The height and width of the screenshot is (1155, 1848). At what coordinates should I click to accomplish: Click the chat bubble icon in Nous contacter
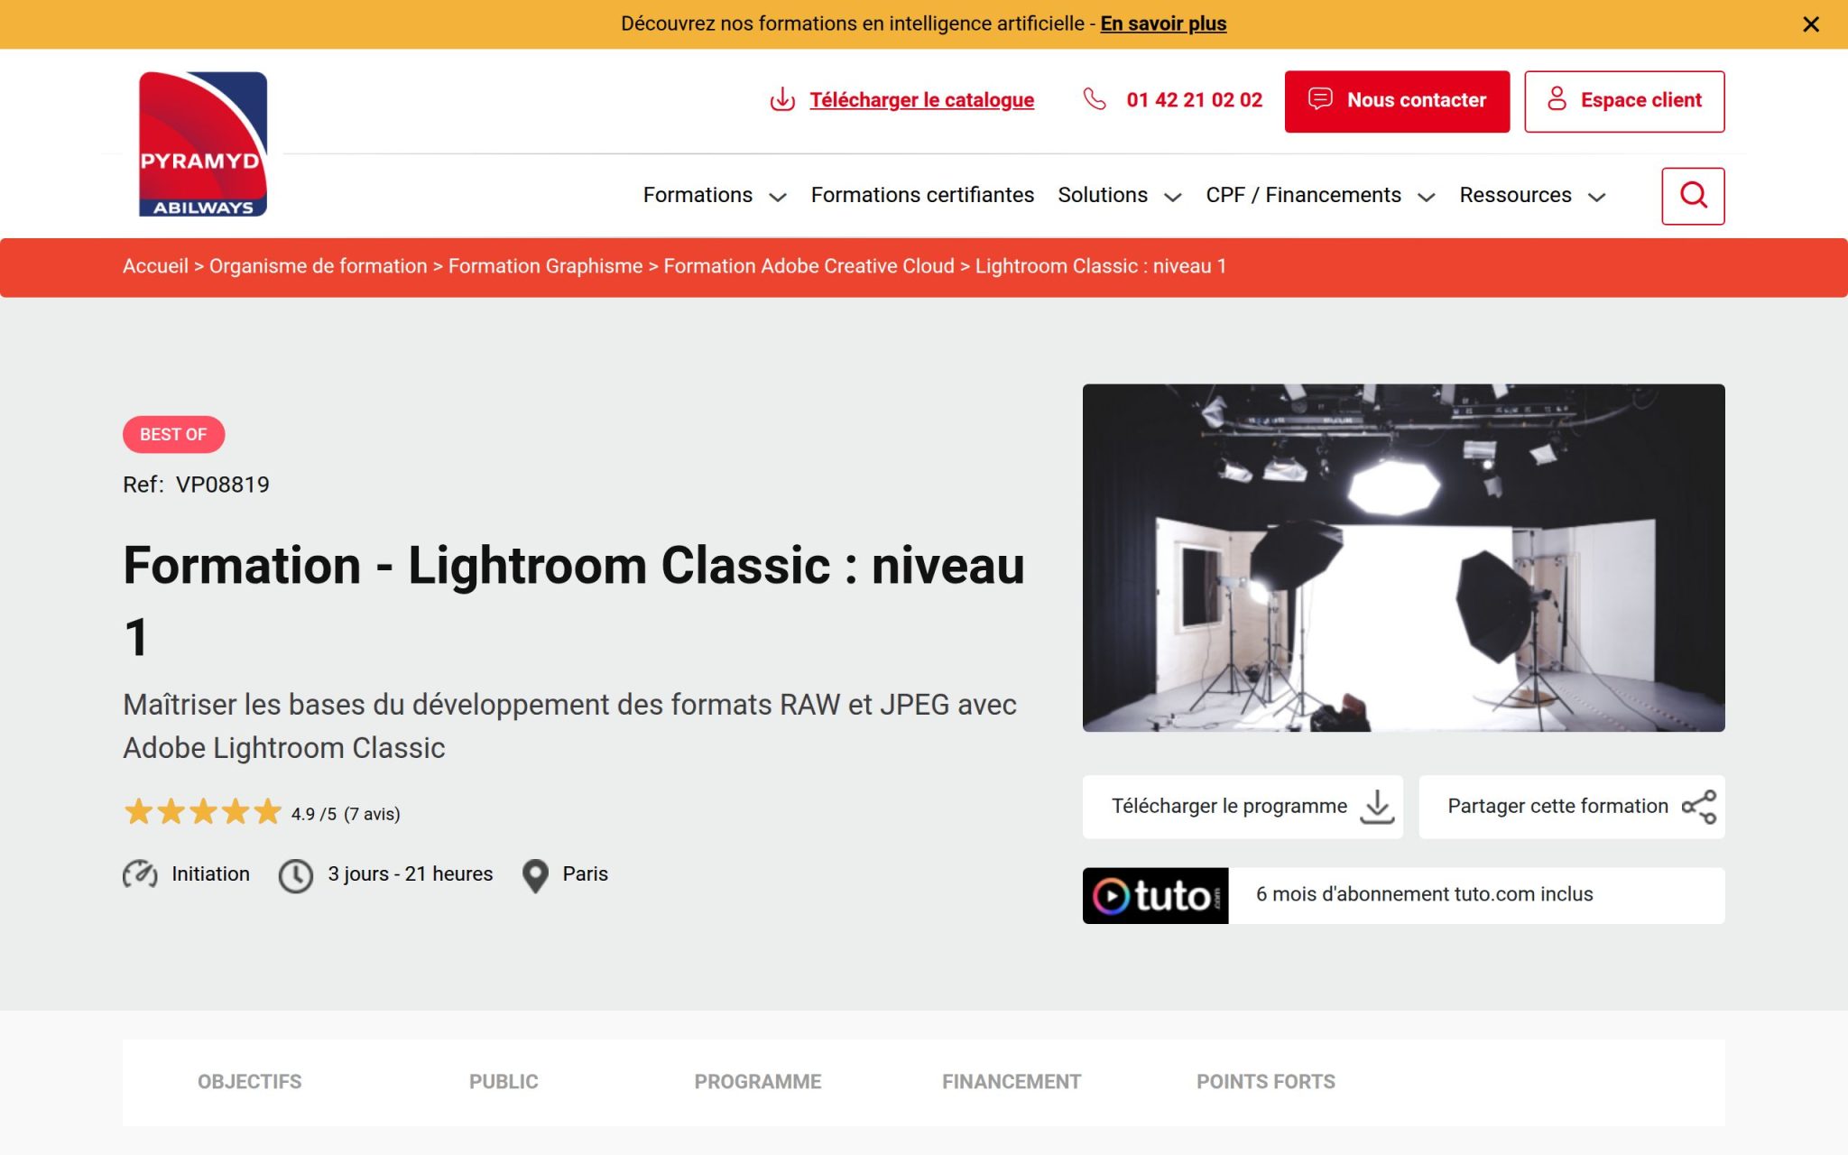point(1320,98)
